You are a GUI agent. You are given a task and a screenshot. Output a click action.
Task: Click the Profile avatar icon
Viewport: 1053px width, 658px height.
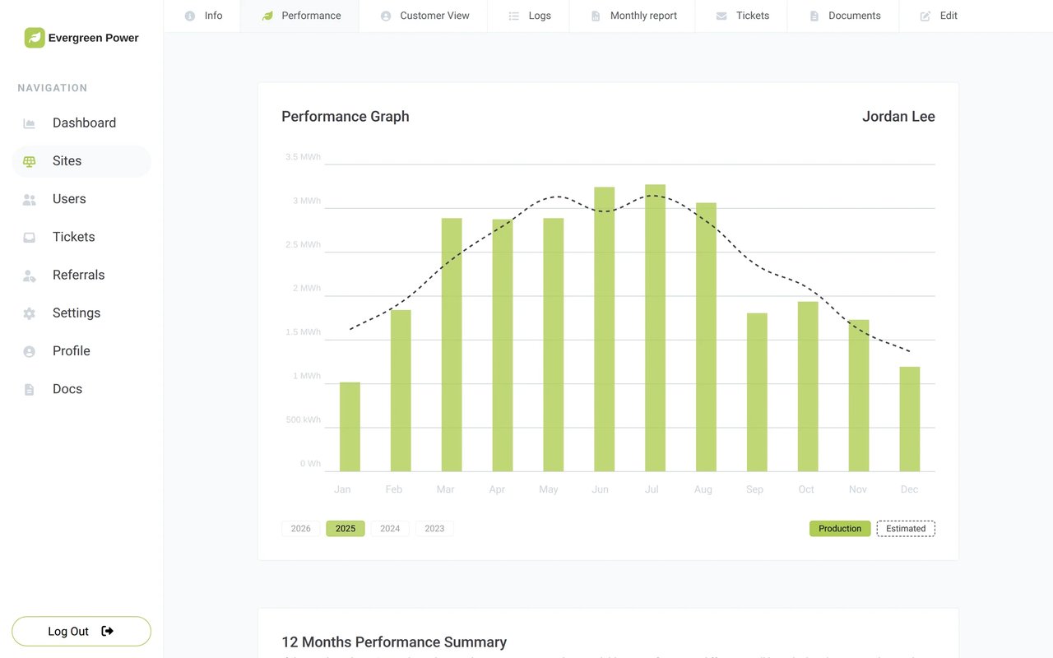coord(30,351)
